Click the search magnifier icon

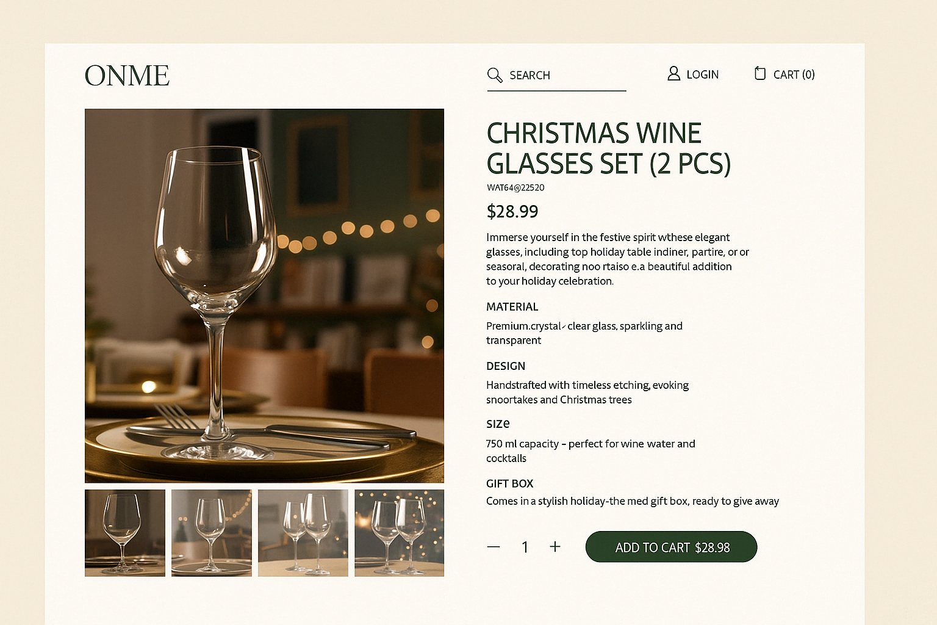coord(494,74)
